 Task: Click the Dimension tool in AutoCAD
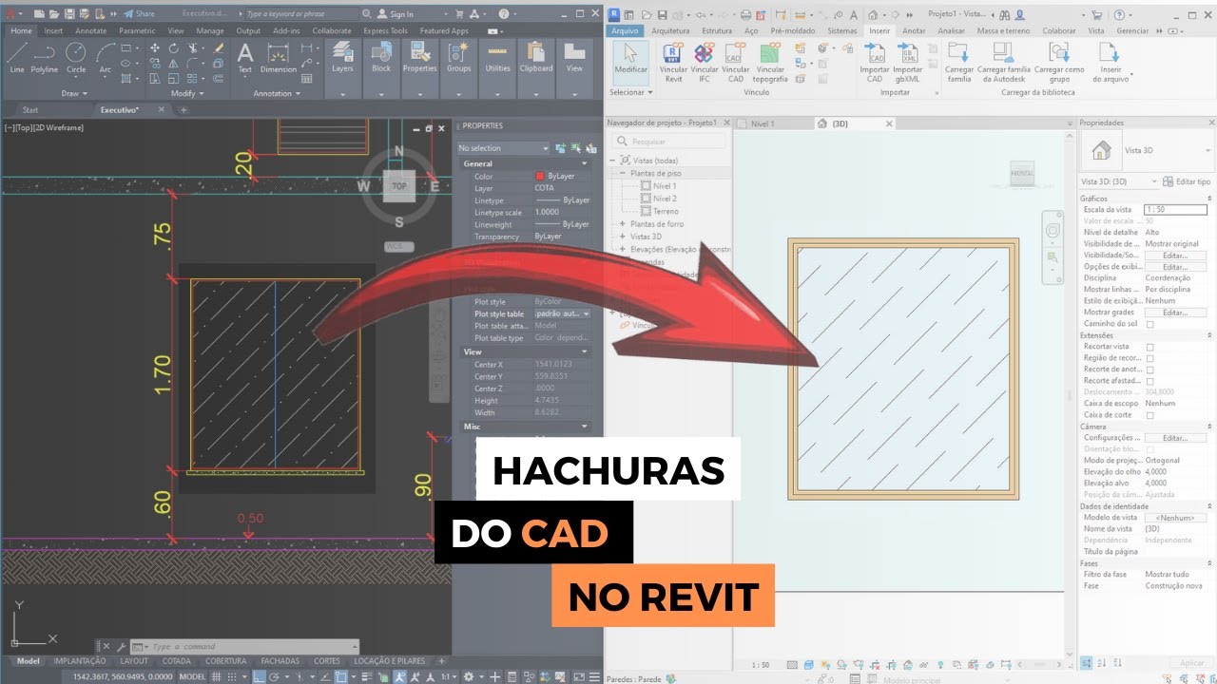pyautogui.click(x=279, y=58)
